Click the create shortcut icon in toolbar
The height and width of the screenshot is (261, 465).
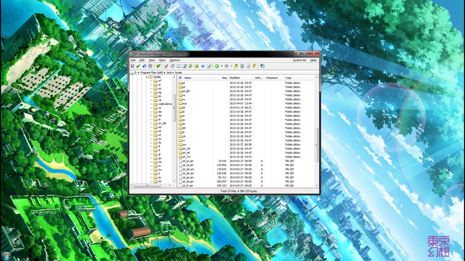166,66
